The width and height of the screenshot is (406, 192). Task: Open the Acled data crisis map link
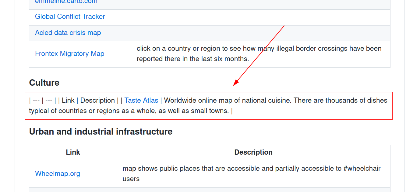coord(68,33)
